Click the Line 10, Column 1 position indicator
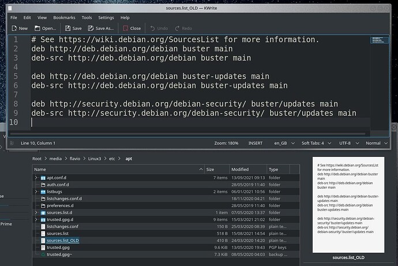The image size is (398, 266). (x=38, y=143)
